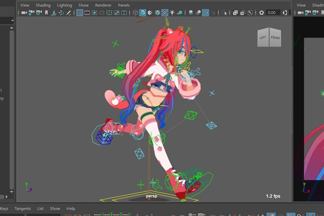Click the Use All Lights bulb icon
Screen dimensions: 324x216
point(172,13)
